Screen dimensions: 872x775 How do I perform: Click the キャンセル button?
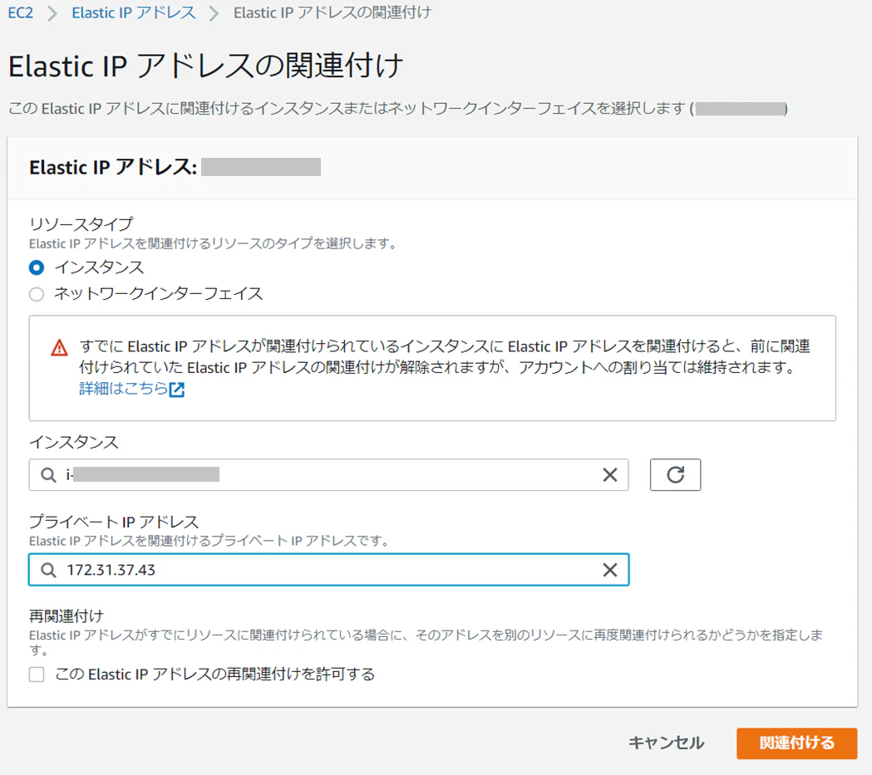pos(666,743)
